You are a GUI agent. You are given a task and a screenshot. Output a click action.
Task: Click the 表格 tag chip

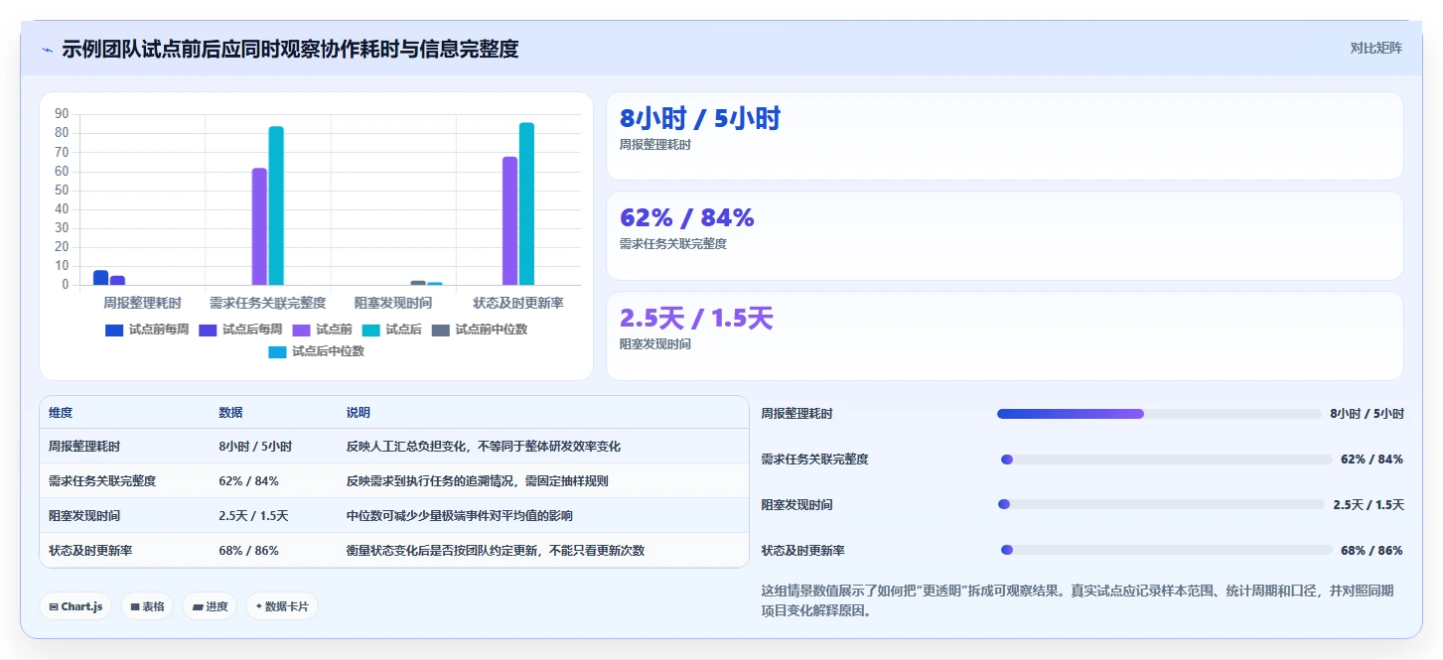[147, 606]
